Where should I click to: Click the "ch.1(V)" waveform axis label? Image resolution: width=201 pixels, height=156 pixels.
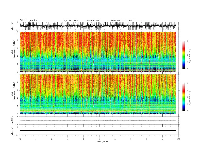pos(12,26)
